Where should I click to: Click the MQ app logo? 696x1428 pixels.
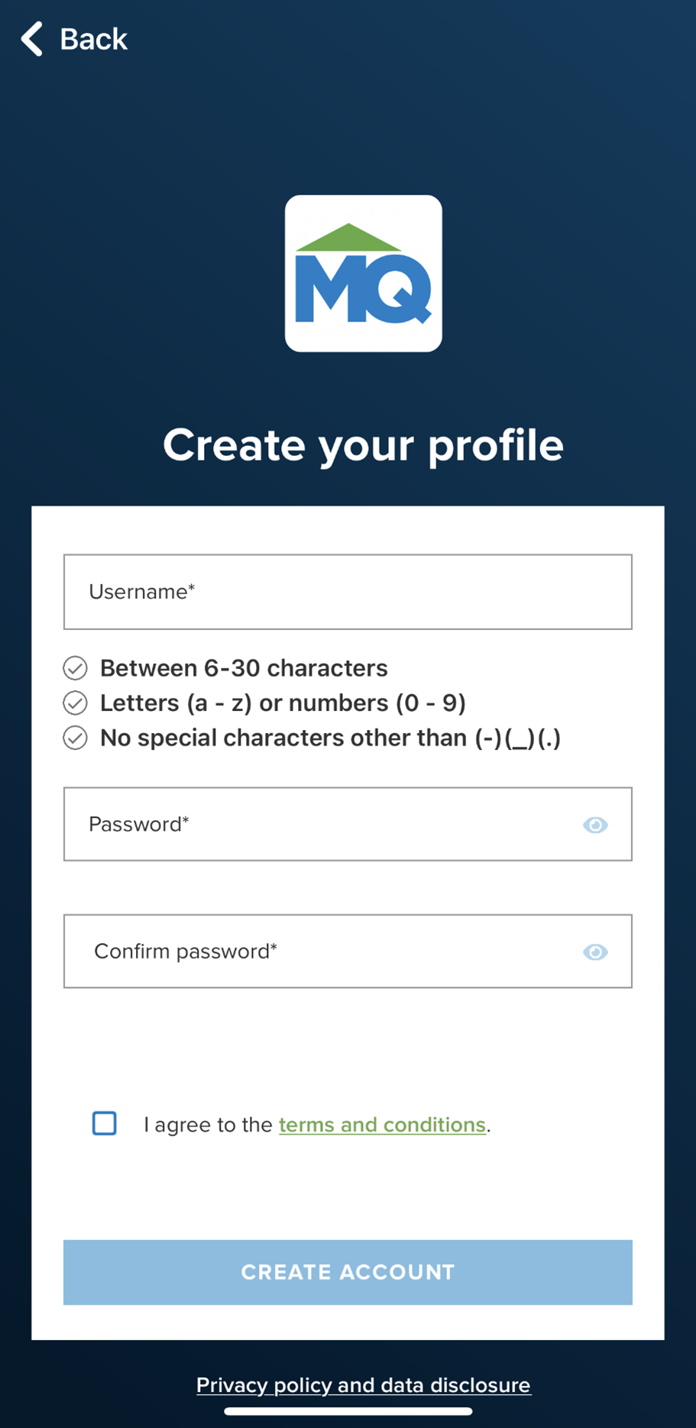364,273
